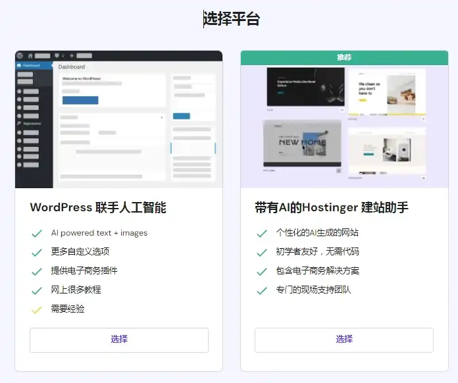Click the 带有AI的Hostinger 建站助手 title

(x=332, y=207)
